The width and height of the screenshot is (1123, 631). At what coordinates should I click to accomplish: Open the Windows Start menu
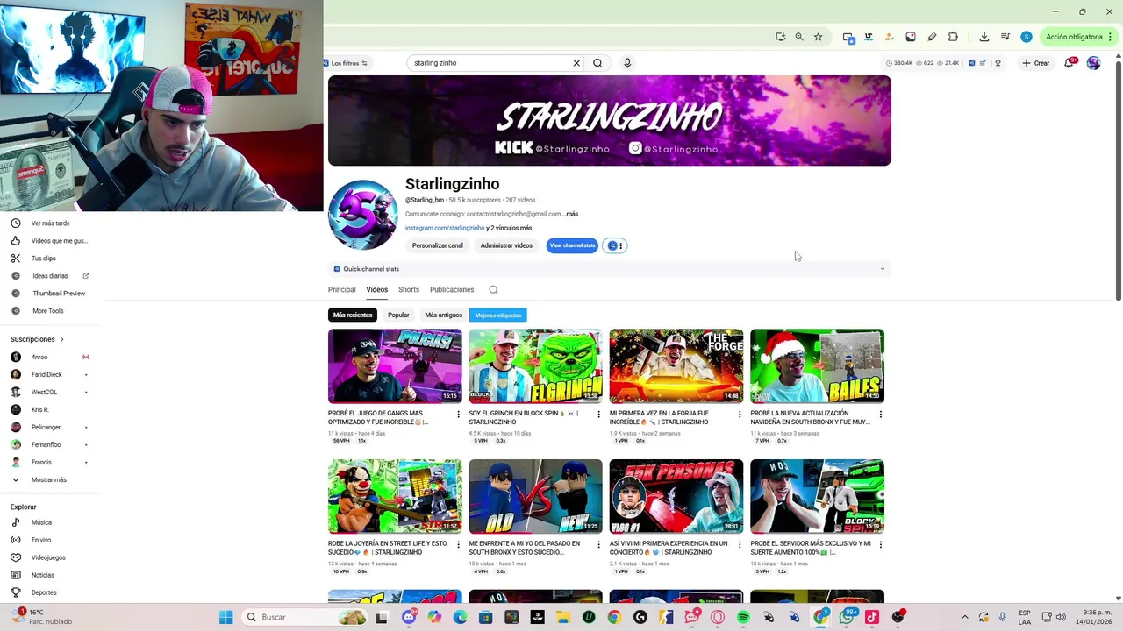pyautogui.click(x=225, y=617)
